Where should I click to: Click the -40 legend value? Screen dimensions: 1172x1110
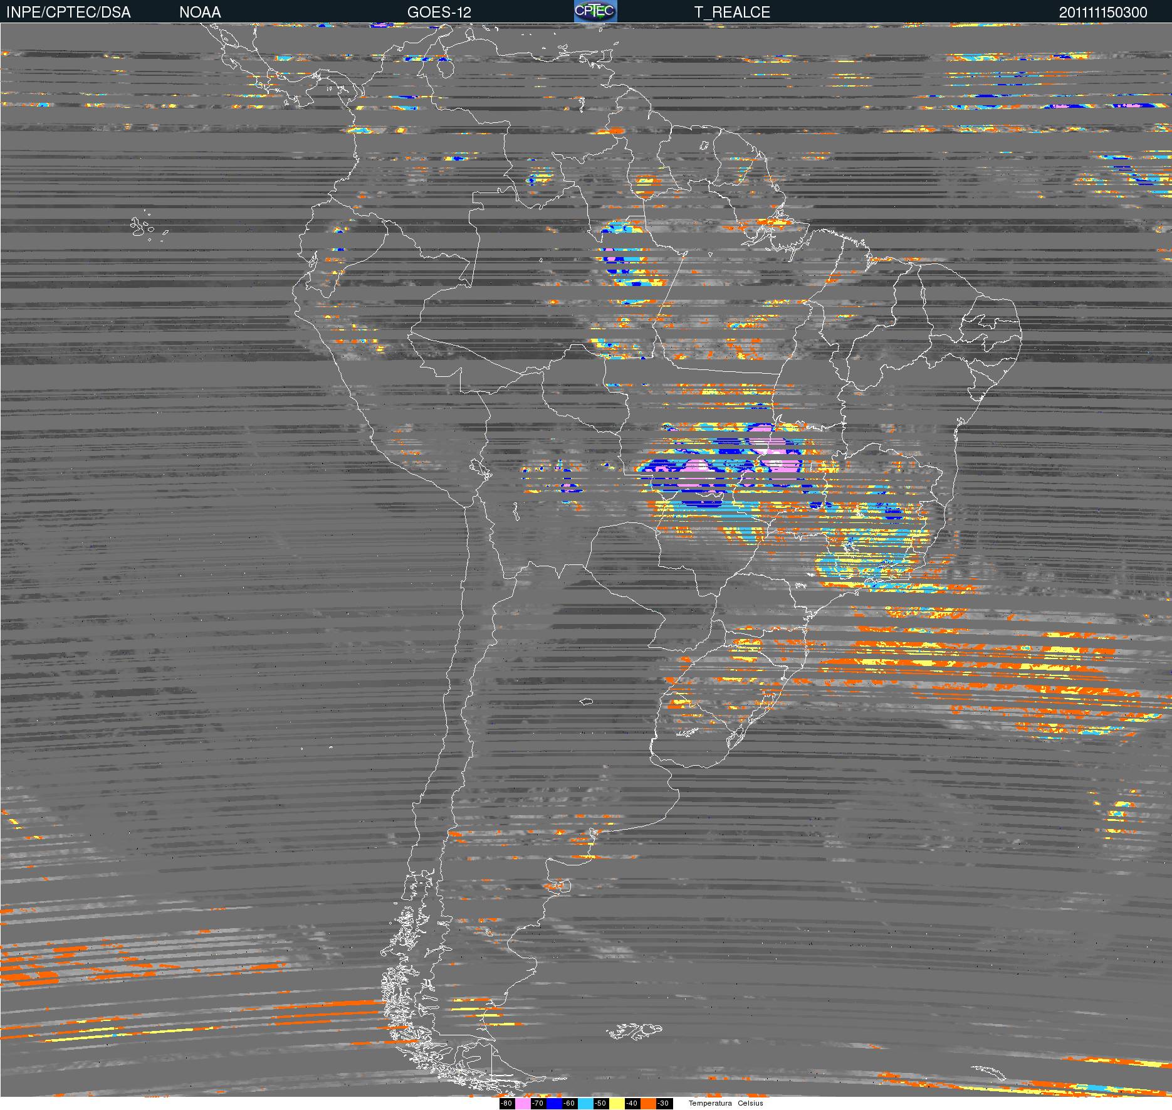(x=632, y=1104)
